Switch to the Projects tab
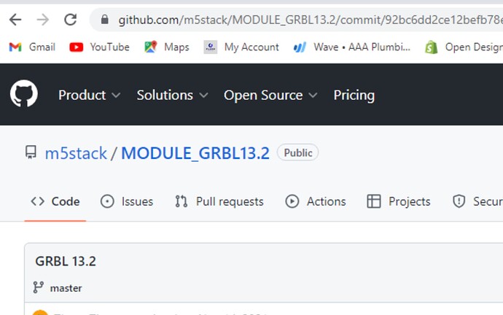The width and height of the screenshot is (503, 315). (399, 201)
